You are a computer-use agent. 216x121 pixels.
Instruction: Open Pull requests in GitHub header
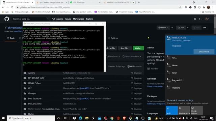click(x=57, y=19)
